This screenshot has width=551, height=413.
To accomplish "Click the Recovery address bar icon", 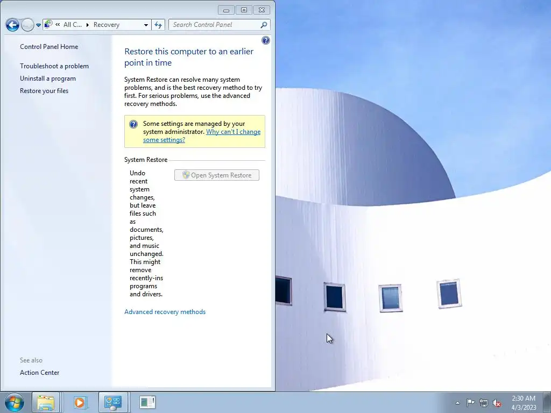I will point(48,24).
